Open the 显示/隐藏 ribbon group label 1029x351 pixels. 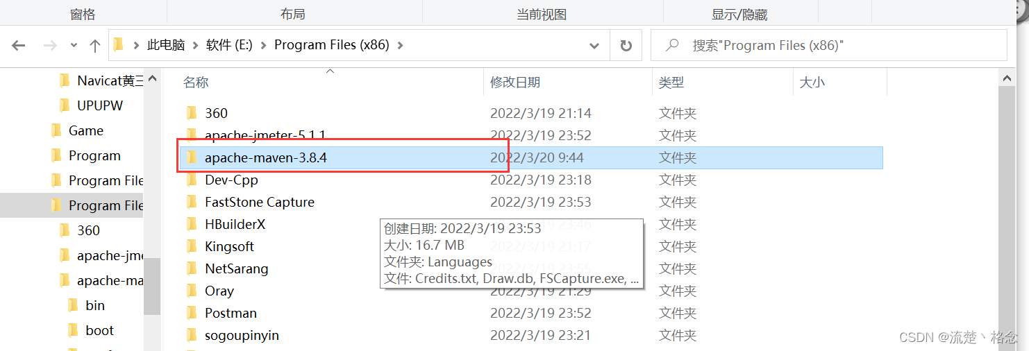click(x=740, y=14)
